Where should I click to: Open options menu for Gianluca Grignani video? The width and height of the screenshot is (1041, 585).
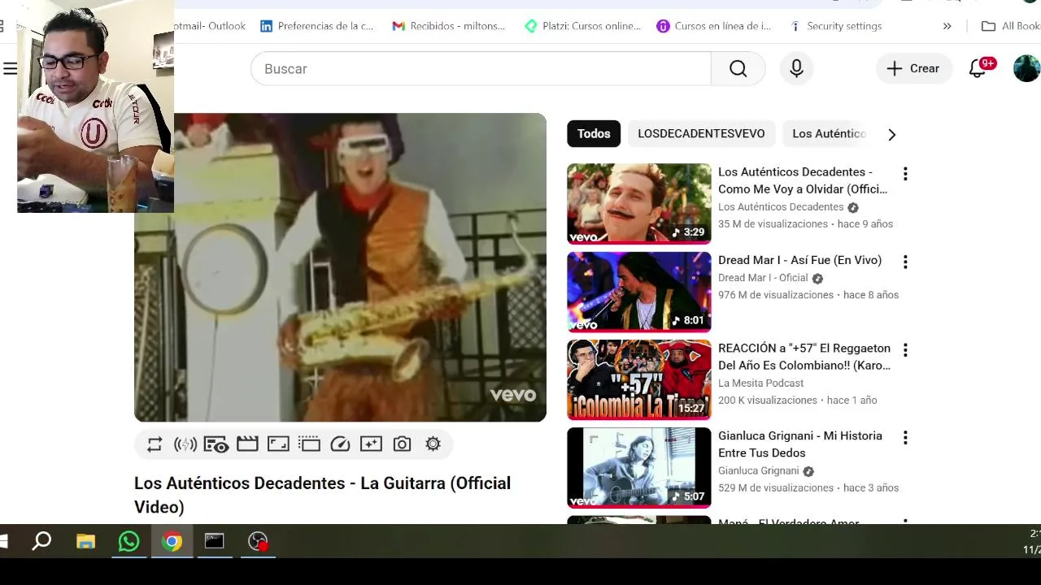905,438
